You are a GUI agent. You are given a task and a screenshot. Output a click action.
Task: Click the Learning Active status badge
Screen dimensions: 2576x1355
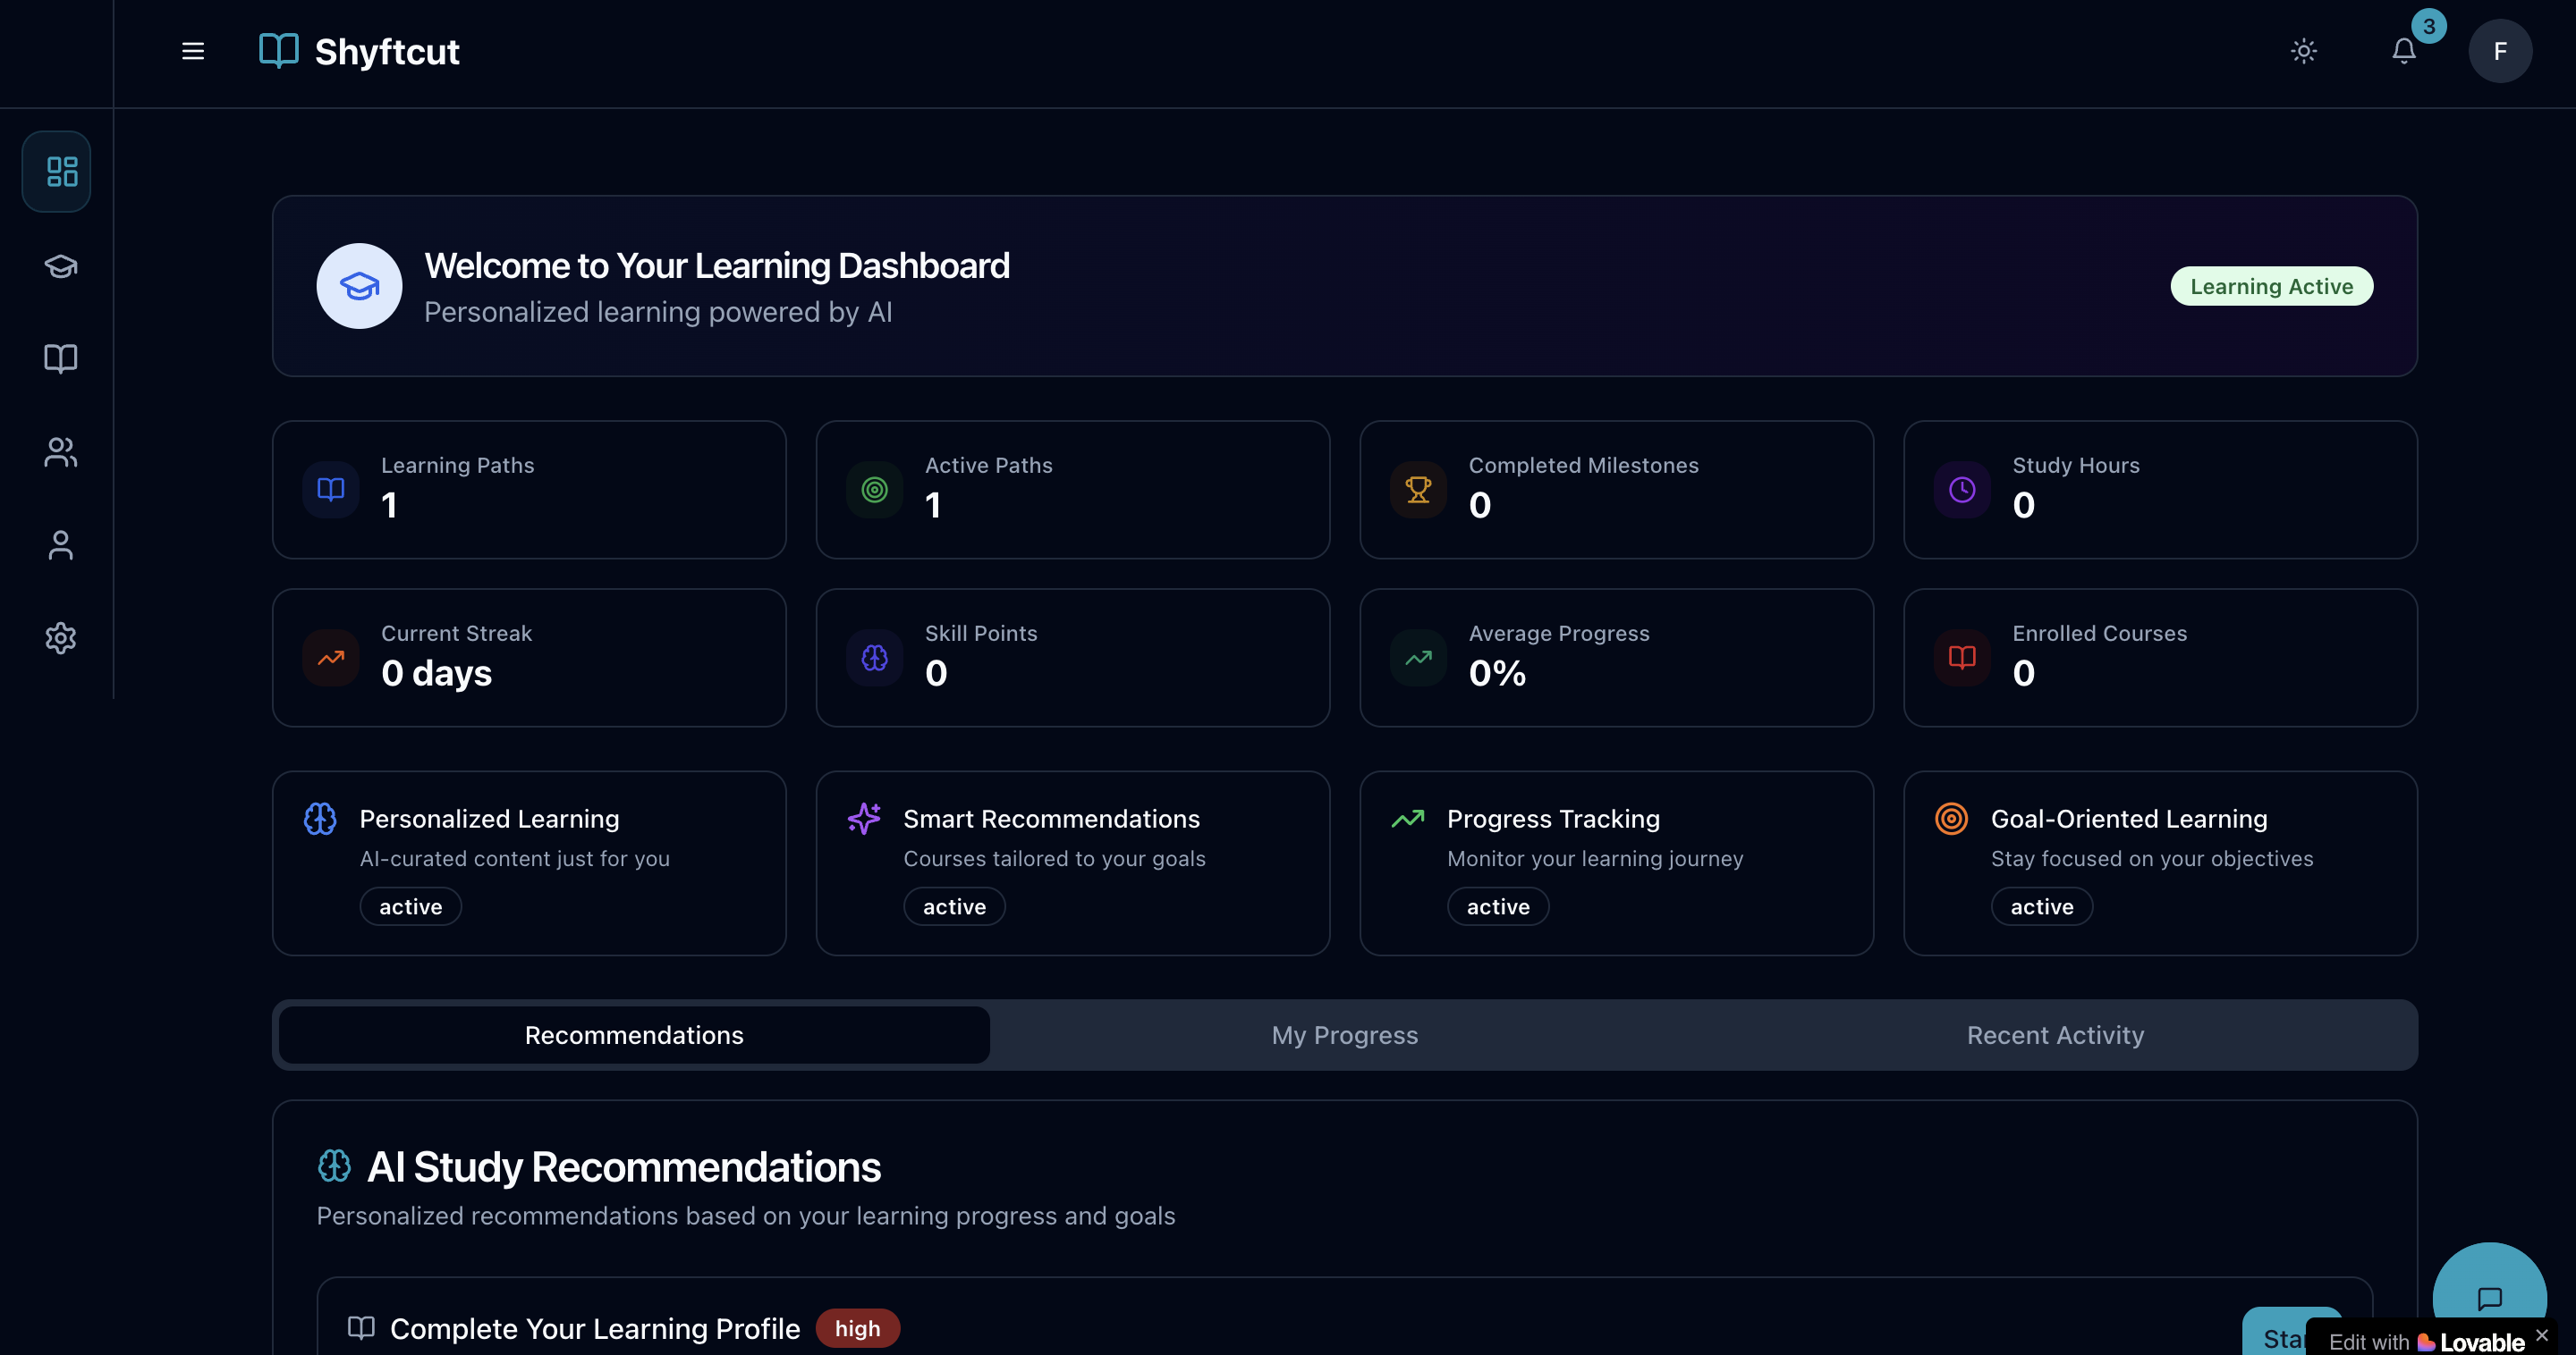[2270, 287]
